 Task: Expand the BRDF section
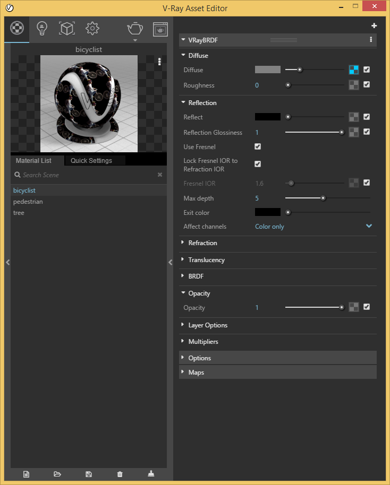coord(183,275)
